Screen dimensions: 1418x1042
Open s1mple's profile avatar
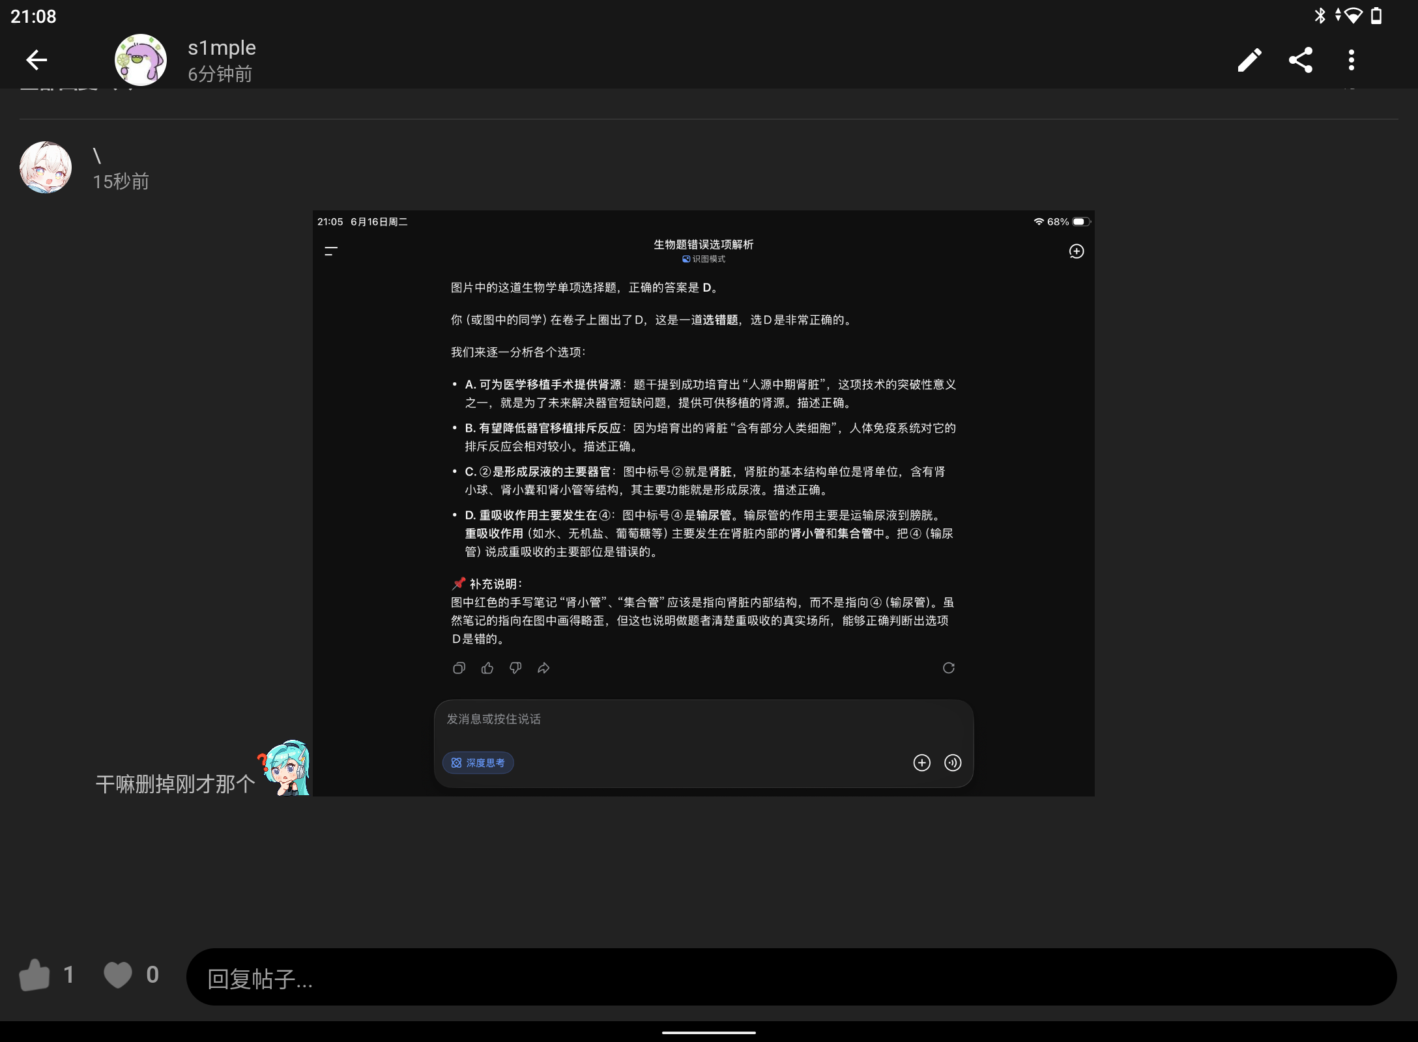[141, 60]
